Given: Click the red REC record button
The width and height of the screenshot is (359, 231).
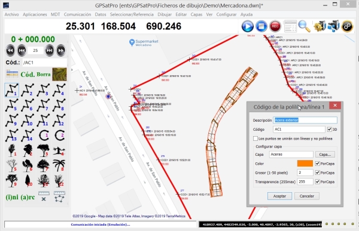Looking at the screenshot, I should click(x=275, y=26).
